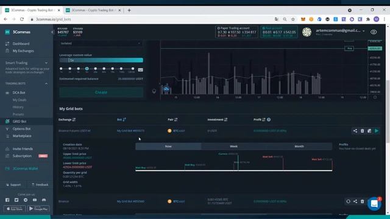Click the 3Commas logo
The image size is (390, 219).
coord(18,32)
